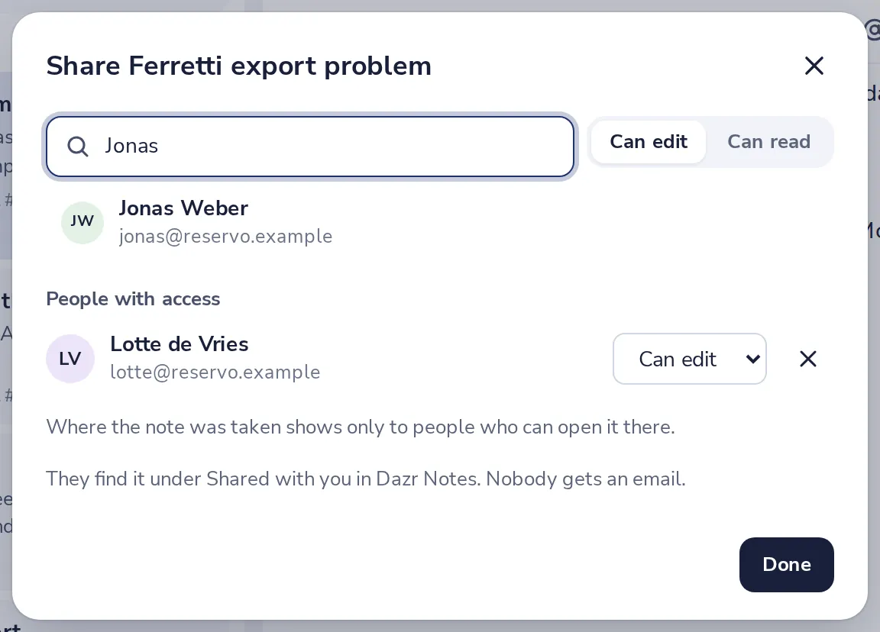Close the Share Ferretti export problem dialog
Screen dimensions: 880x632
(814, 66)
